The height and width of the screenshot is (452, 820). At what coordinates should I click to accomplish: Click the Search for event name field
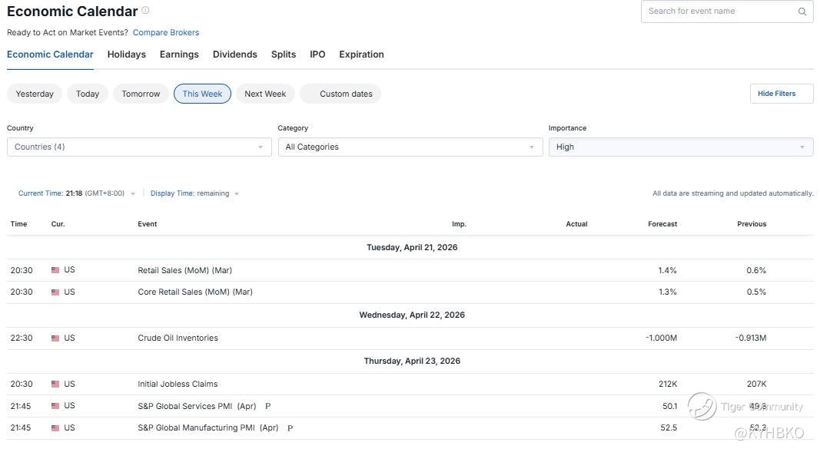[717, 12]
